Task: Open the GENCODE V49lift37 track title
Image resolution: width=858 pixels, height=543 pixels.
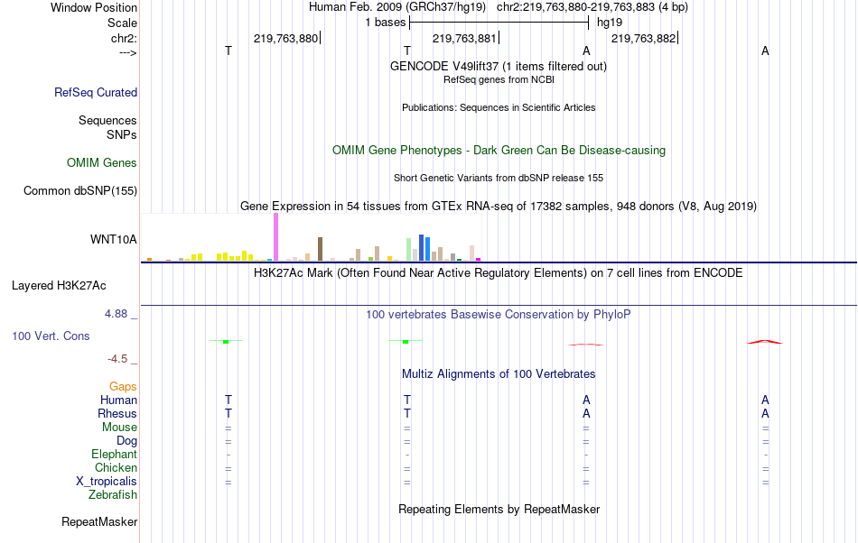Action: pos(499,66)
